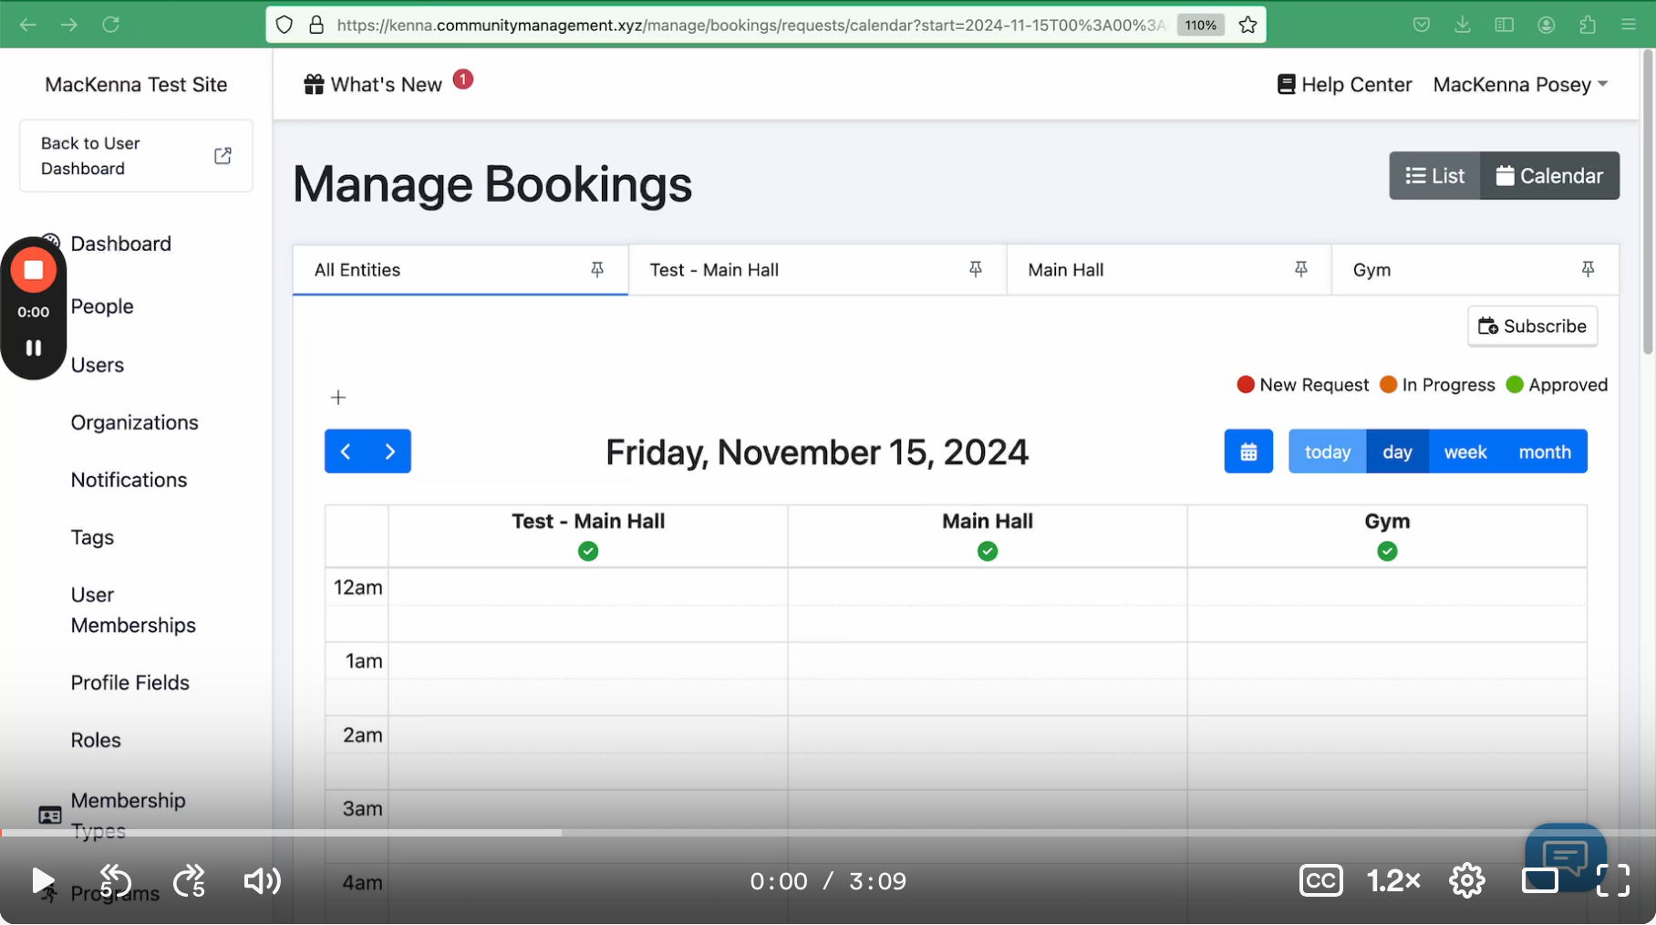Open Notifications in sidebar
Viewport: 1656px width, 925px height.
pyautogui.click(x=129, y=480)
